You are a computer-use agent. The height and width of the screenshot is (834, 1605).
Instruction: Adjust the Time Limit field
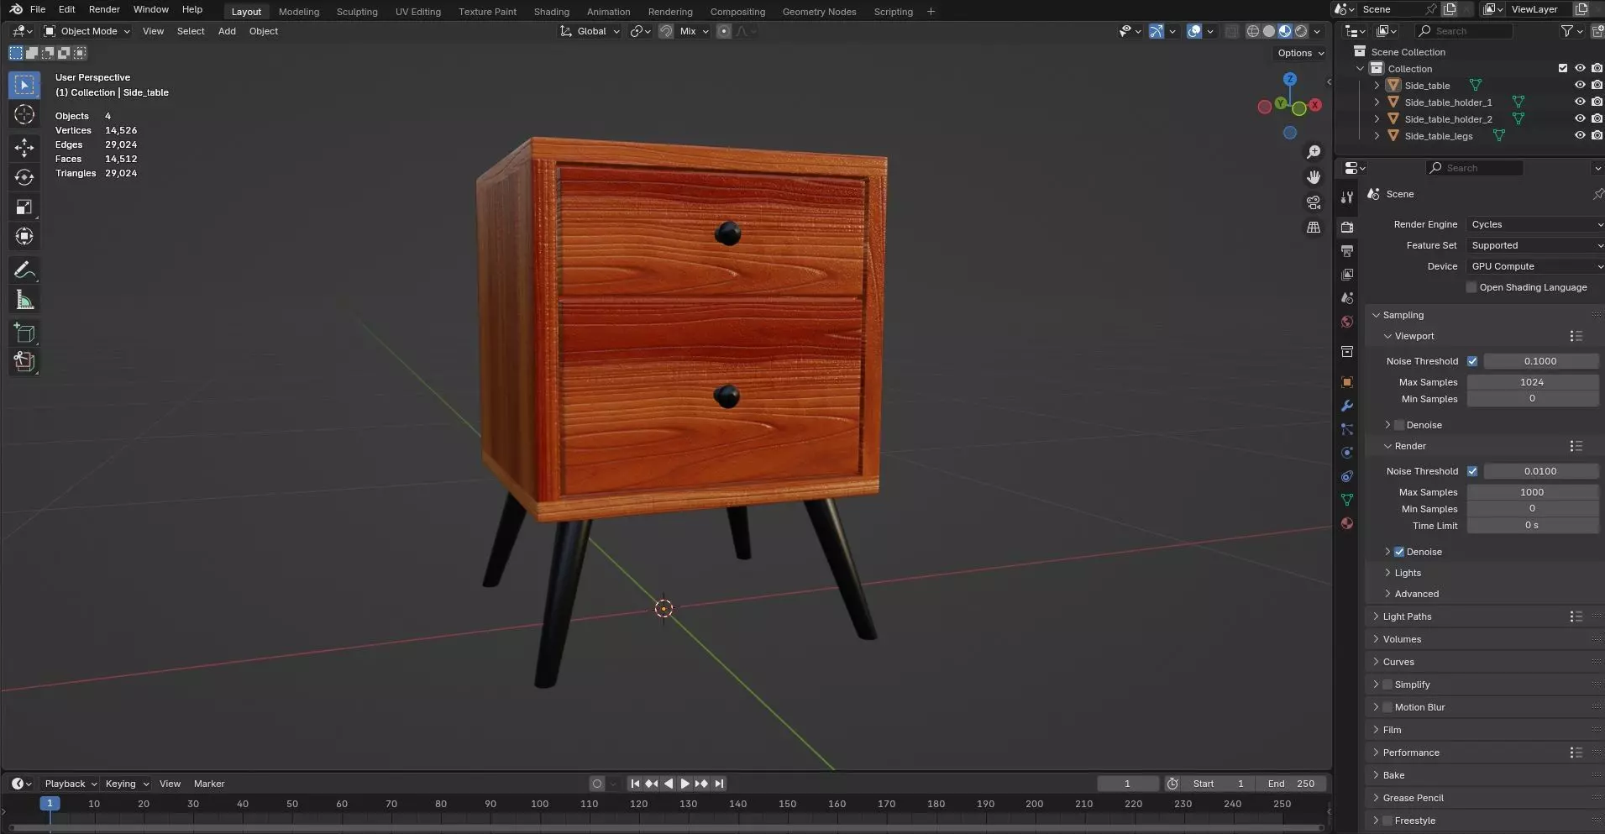point(1532,525)
